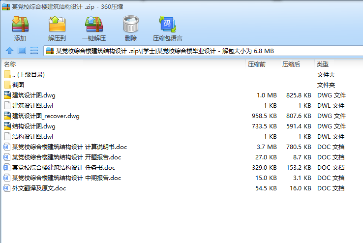Viewport: 363px width, 243px height.
Task: Click the 一键解压 one-click extract icon
Action: point(94,24)
